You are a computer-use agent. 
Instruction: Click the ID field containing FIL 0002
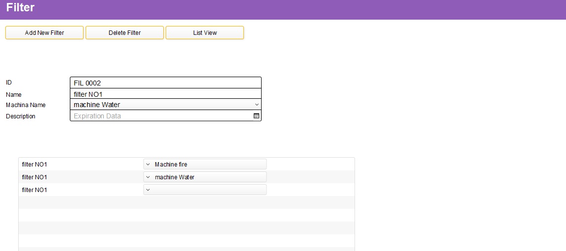[165, 83]
